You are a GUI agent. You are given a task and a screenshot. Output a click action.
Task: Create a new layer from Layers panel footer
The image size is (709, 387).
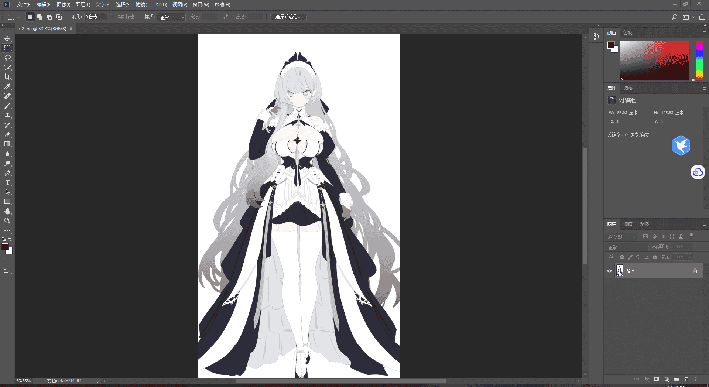(x=686, y=379)
